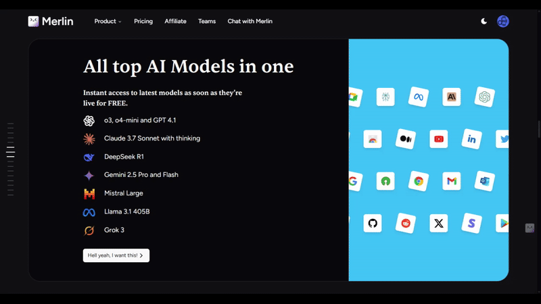Screen dimensions: 541x304
Task: Click the Anthropic tile in the grid
Action: point(451,97)
